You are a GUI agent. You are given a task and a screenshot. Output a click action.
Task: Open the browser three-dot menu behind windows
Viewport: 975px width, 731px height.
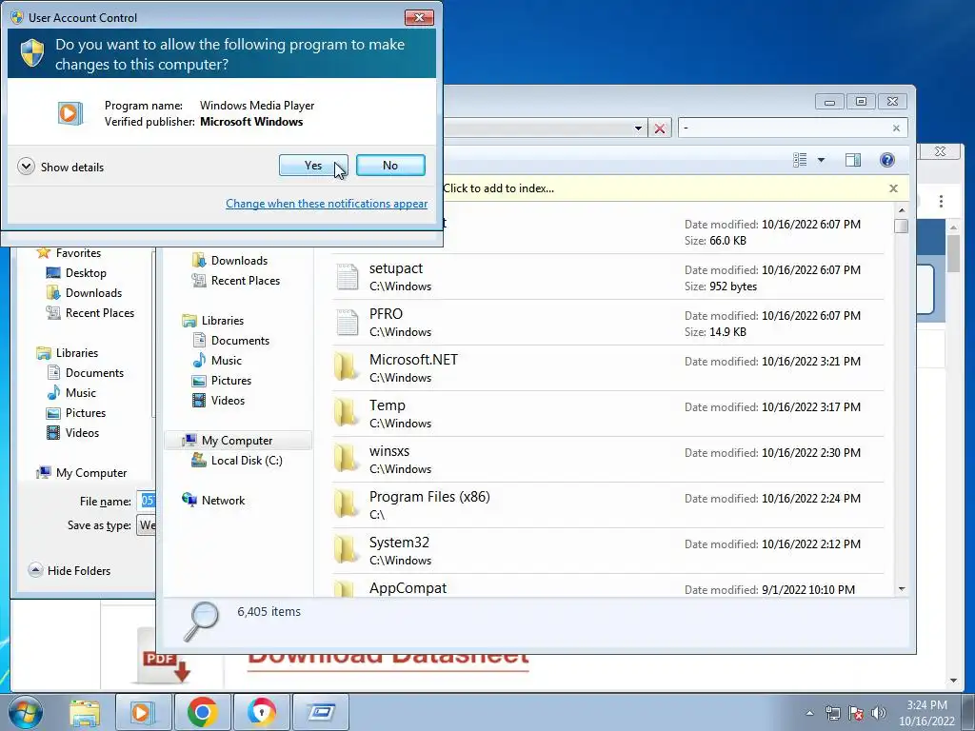(941, 202)
